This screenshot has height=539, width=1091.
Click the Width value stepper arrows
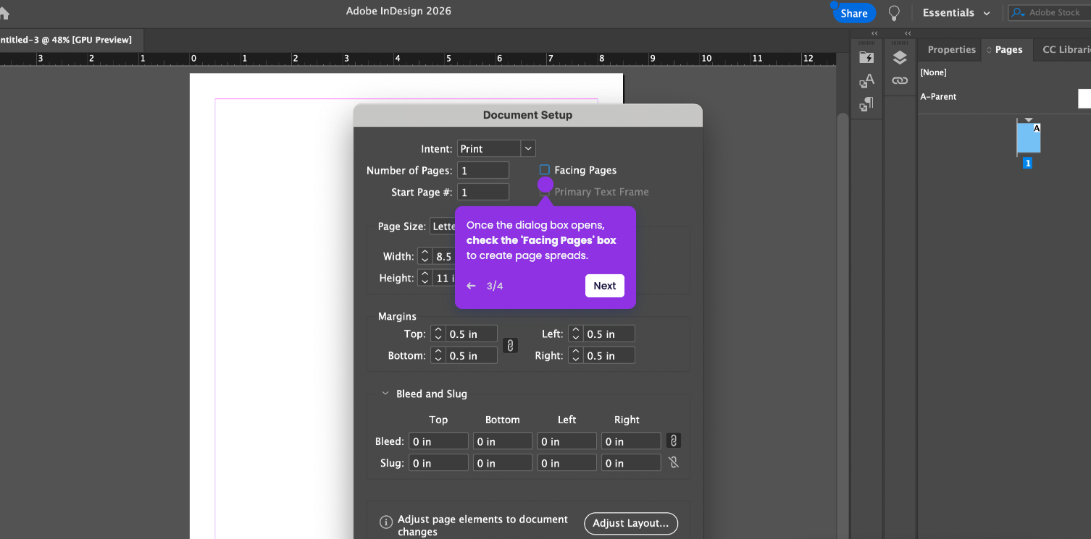point(425,256)
